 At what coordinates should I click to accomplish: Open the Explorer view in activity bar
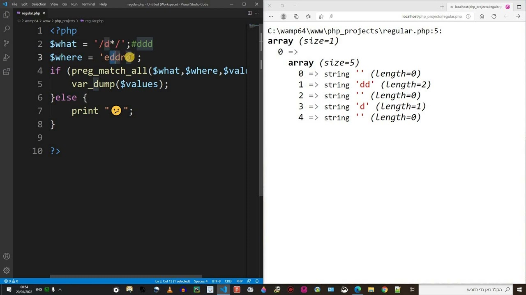pyautogui.click(x=7, y=15)
